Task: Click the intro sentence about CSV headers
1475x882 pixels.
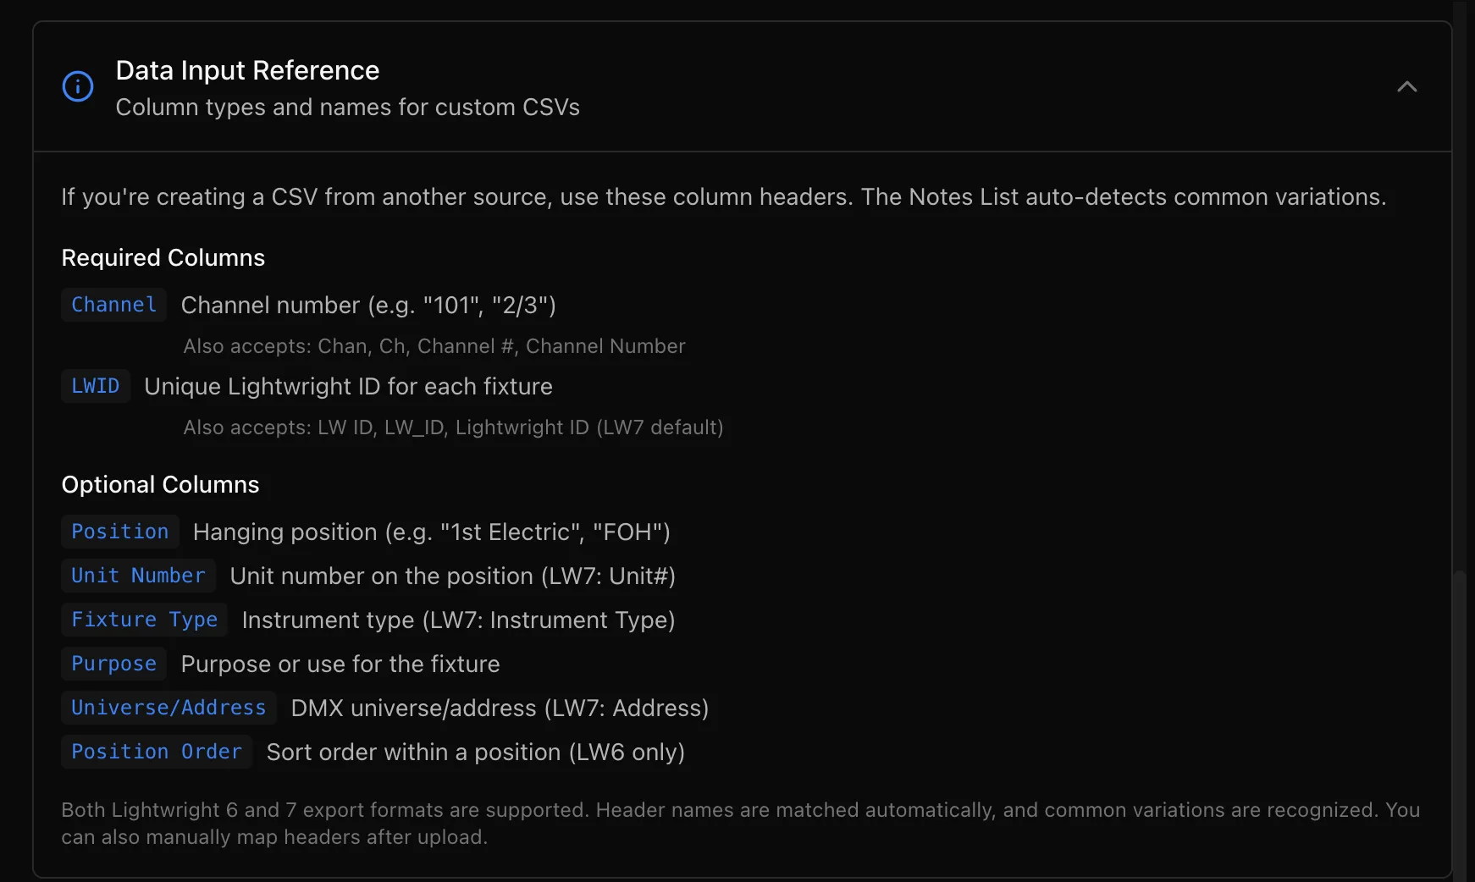Action: (724, 197)
